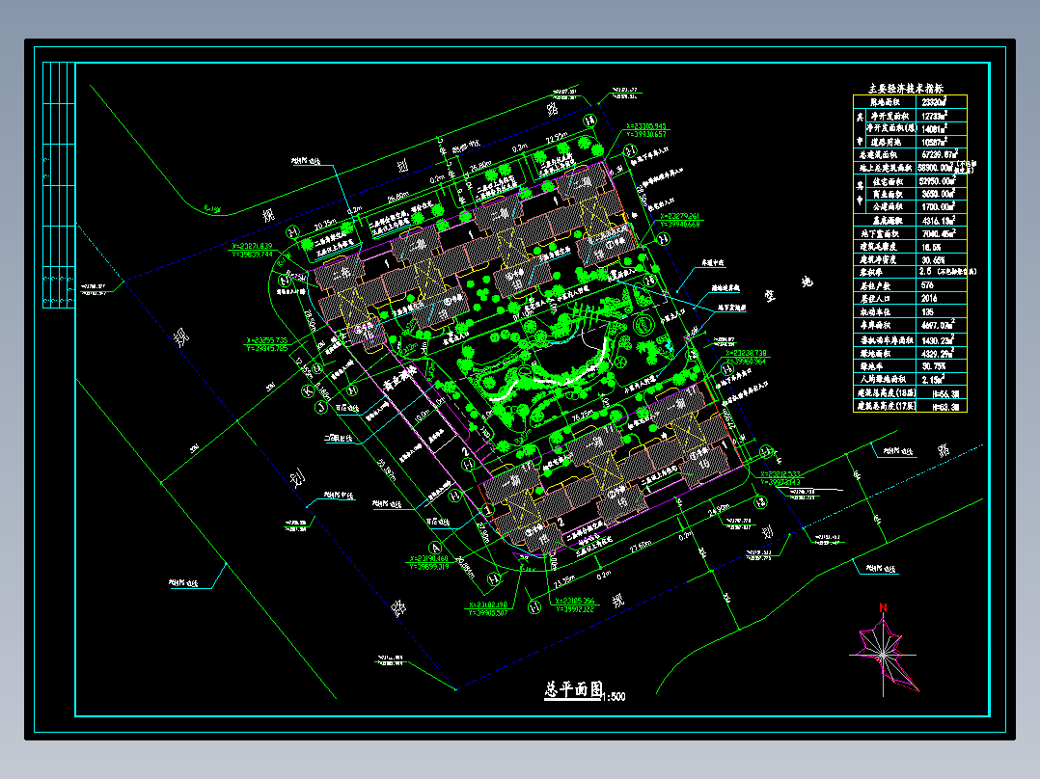Select the household count value 576
This screenshot has height=779, width=1040.
coord(927,285)
